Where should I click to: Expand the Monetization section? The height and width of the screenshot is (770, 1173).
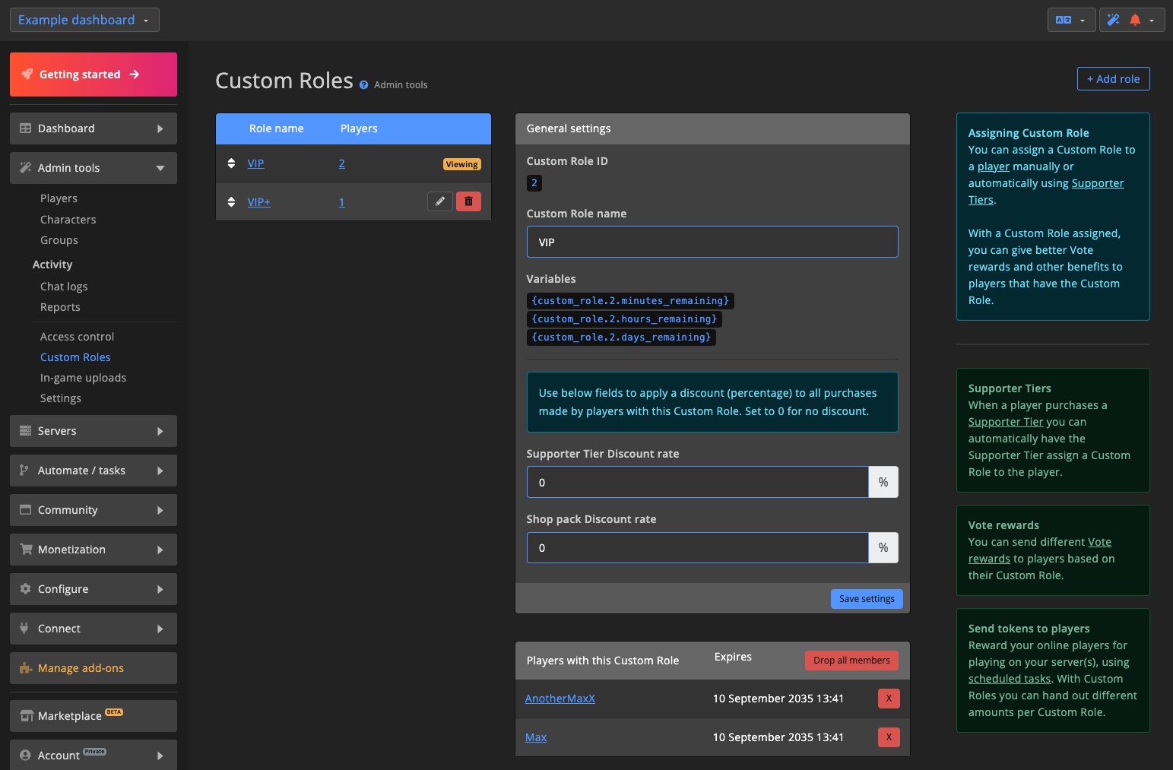pyautogui.click(x=93, y=549)
